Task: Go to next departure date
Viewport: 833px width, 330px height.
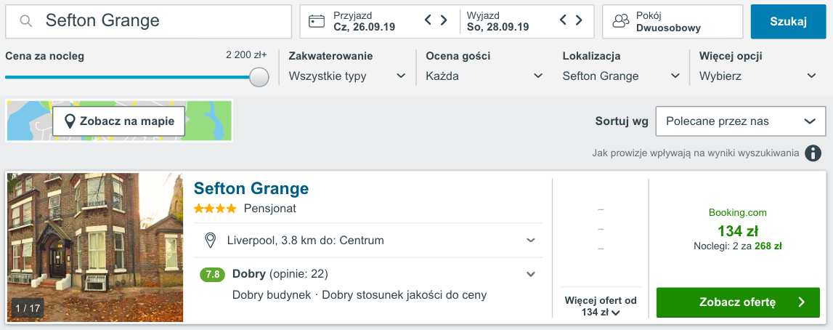Action: tap(579, 20)
